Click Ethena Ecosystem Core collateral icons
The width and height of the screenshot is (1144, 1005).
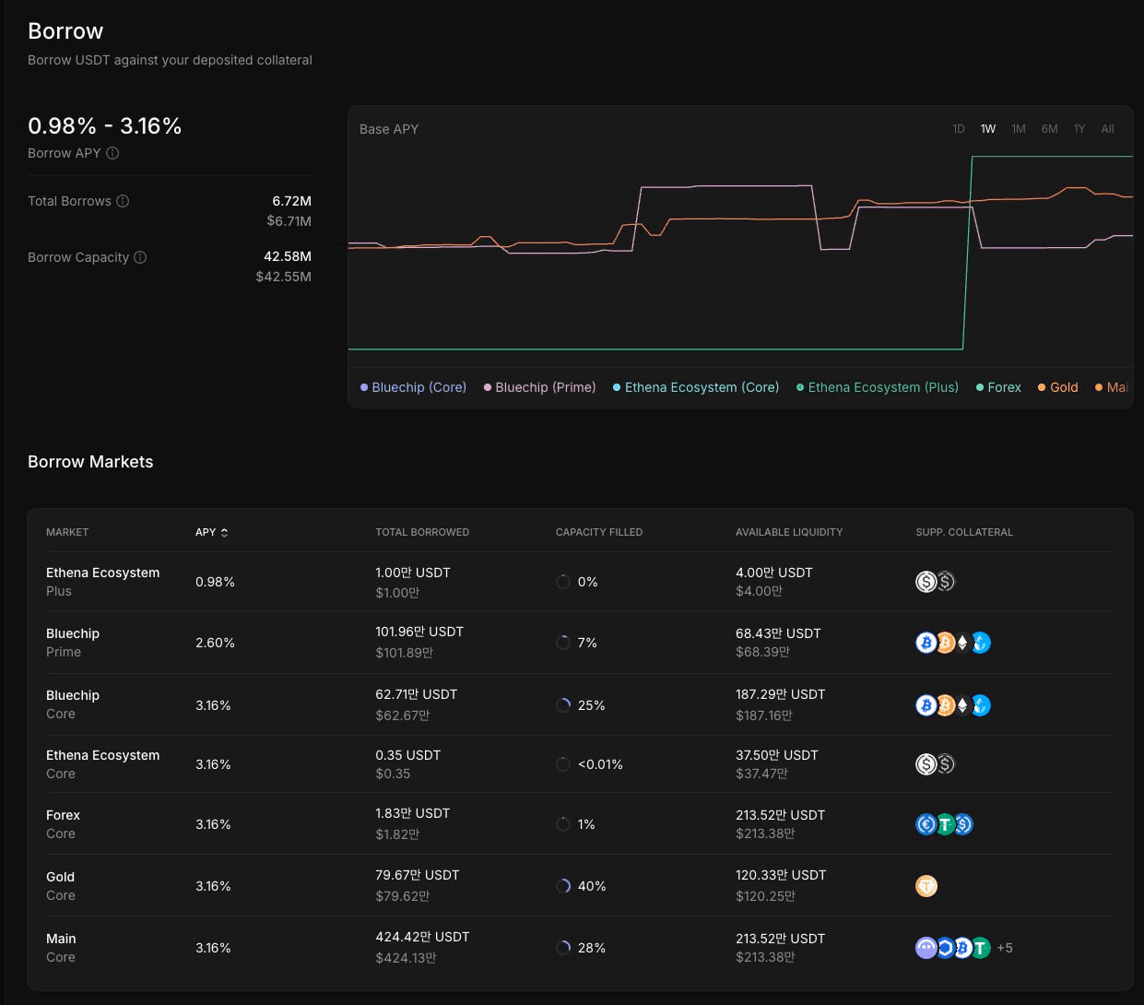[936, 764]
